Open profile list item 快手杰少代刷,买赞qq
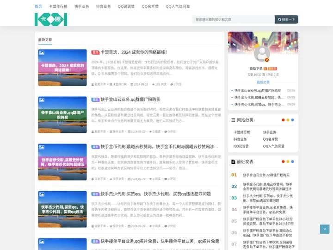 (259, 104)
